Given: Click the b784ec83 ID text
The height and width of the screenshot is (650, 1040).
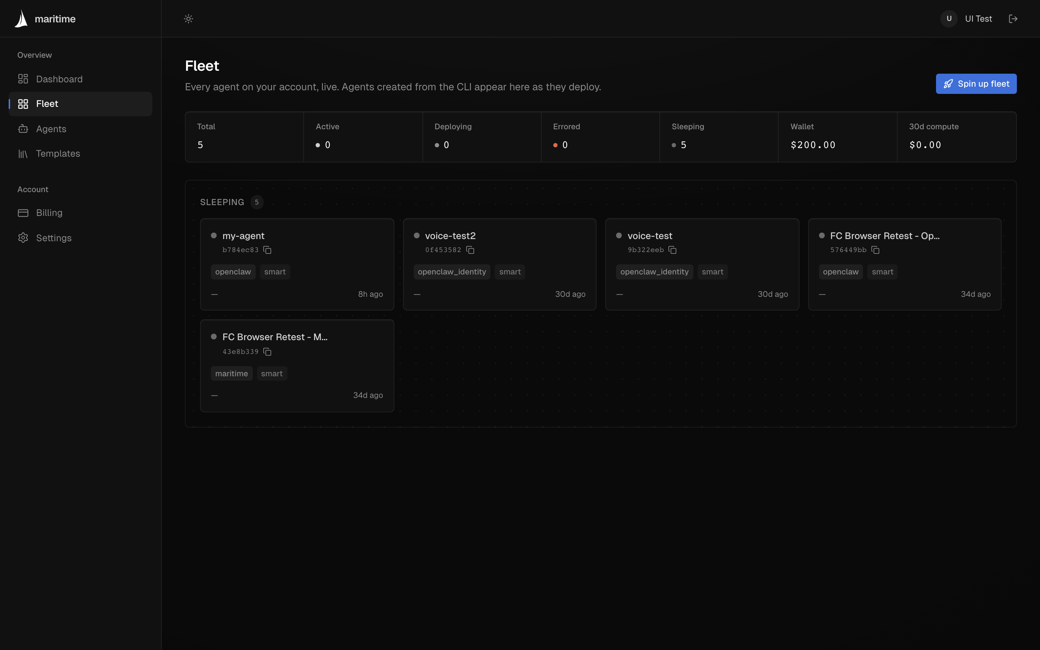Looking at the screenshot, I should click(240, 250).
